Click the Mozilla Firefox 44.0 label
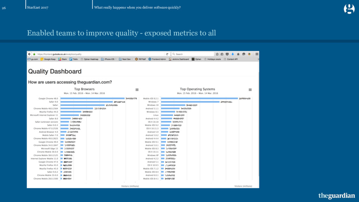The height and width of the screenshot is (202, 359). (x=49, y=112)
